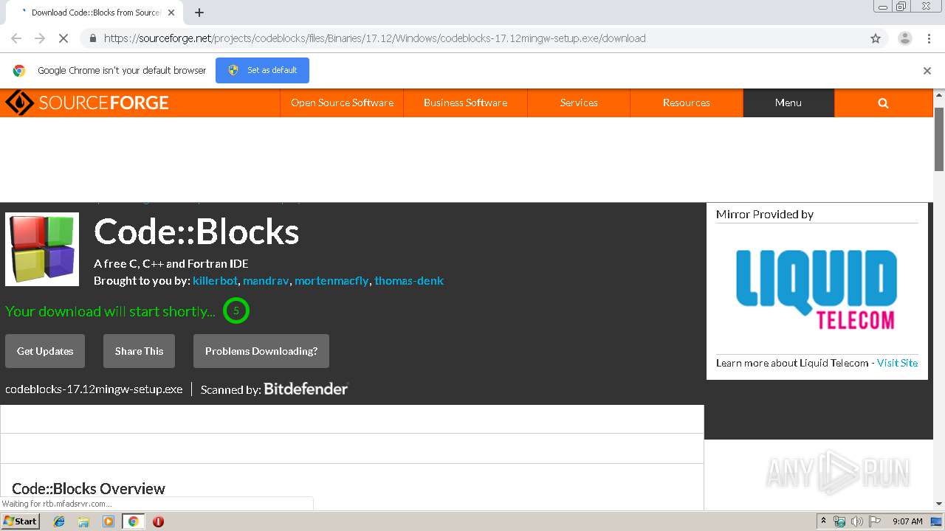Click Set as default button

coord(262,70)
